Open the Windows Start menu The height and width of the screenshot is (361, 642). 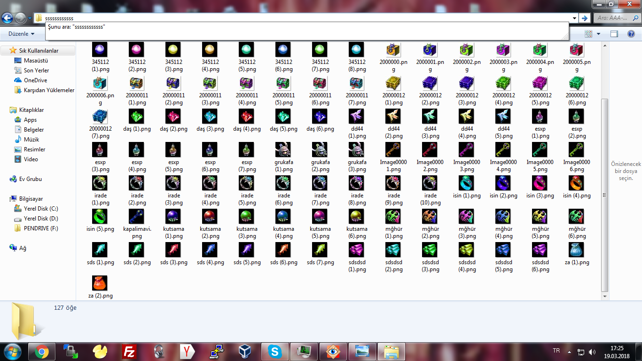12,352
